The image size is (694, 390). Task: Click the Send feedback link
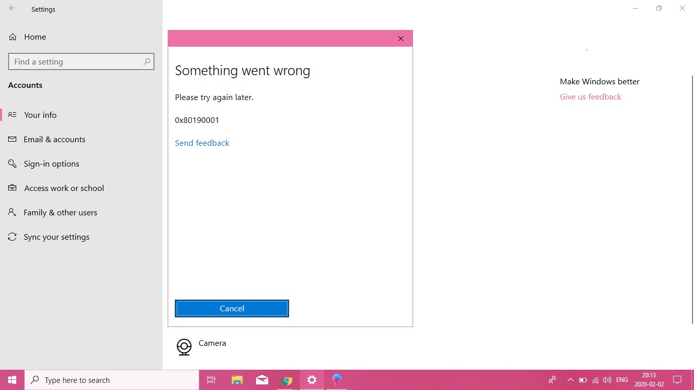[202, 143]
